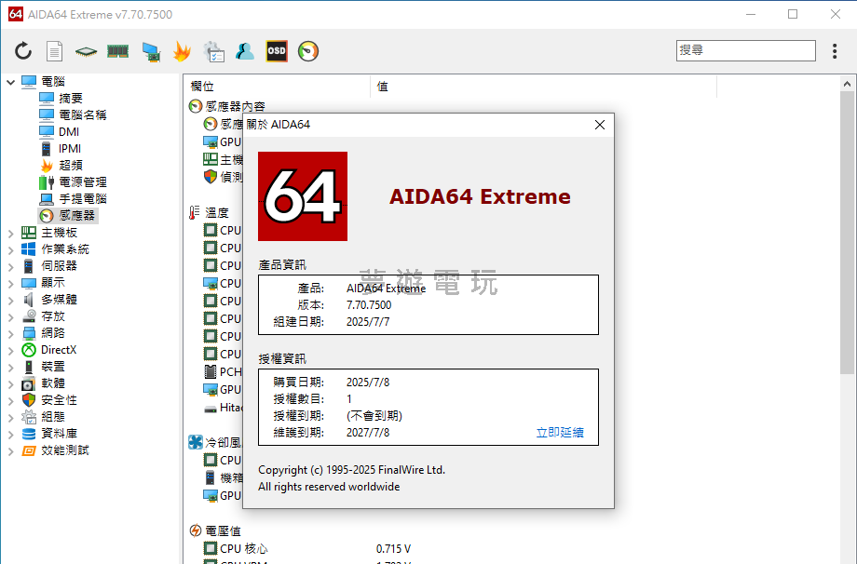Expand the 主機板 tree node
857x564 pixels.
10,233
